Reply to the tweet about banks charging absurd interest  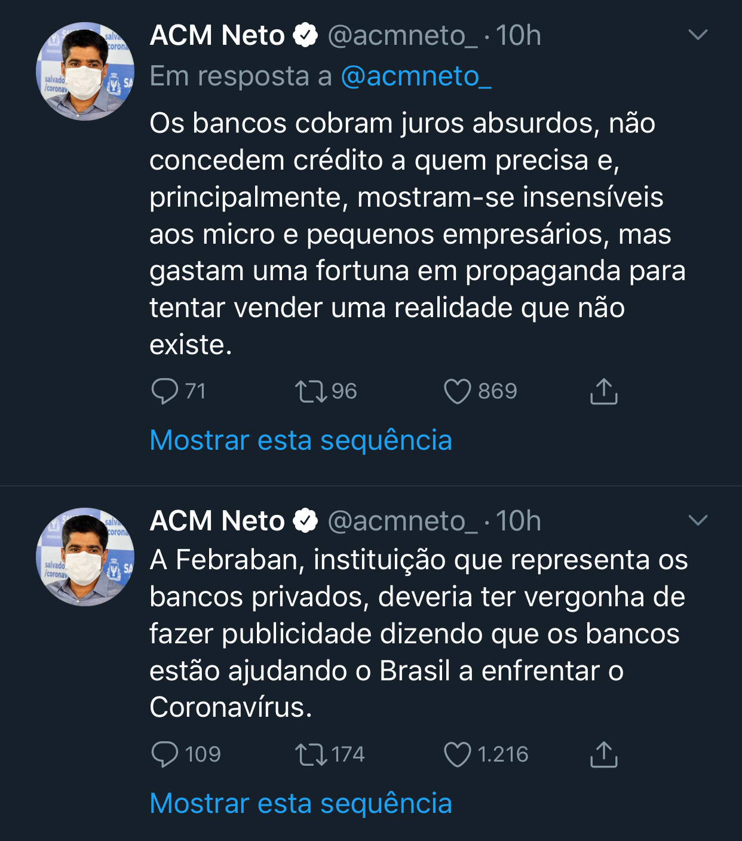(165, 392)
